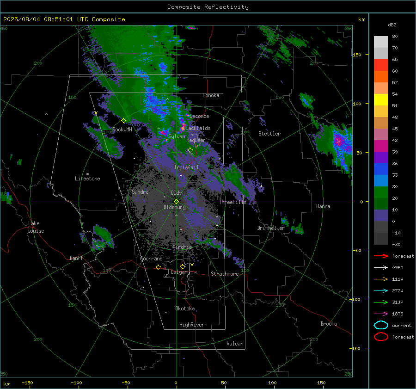Click the Hanna town label
Image resolution: width=416 pixels, height=389 pixels.
323,206
